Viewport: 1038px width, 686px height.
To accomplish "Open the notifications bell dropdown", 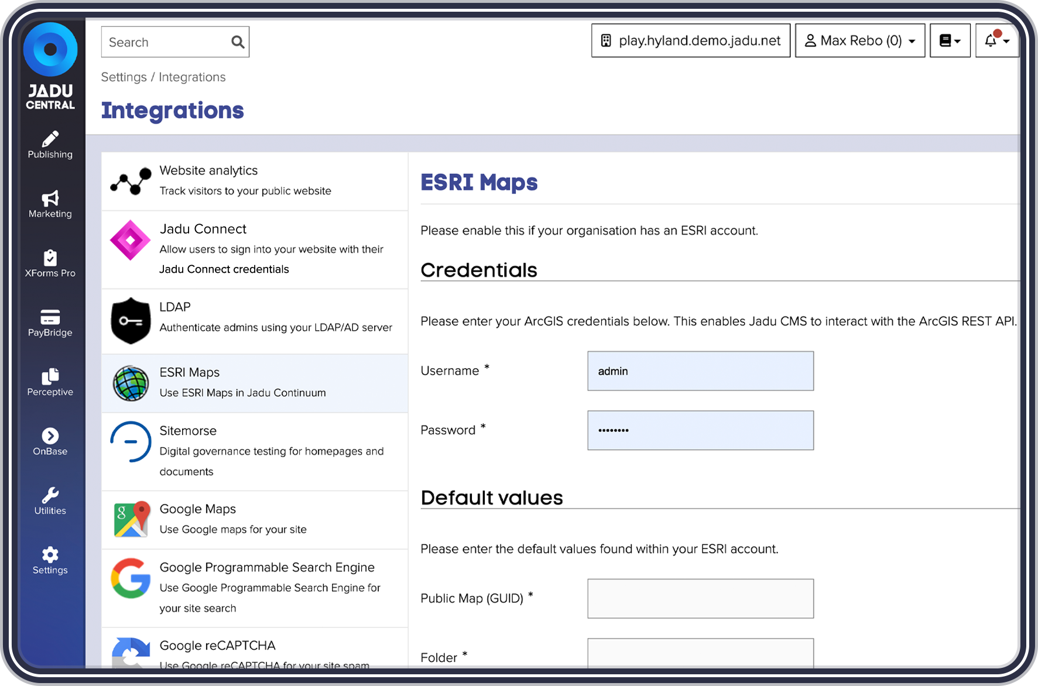I will point(997,40).
